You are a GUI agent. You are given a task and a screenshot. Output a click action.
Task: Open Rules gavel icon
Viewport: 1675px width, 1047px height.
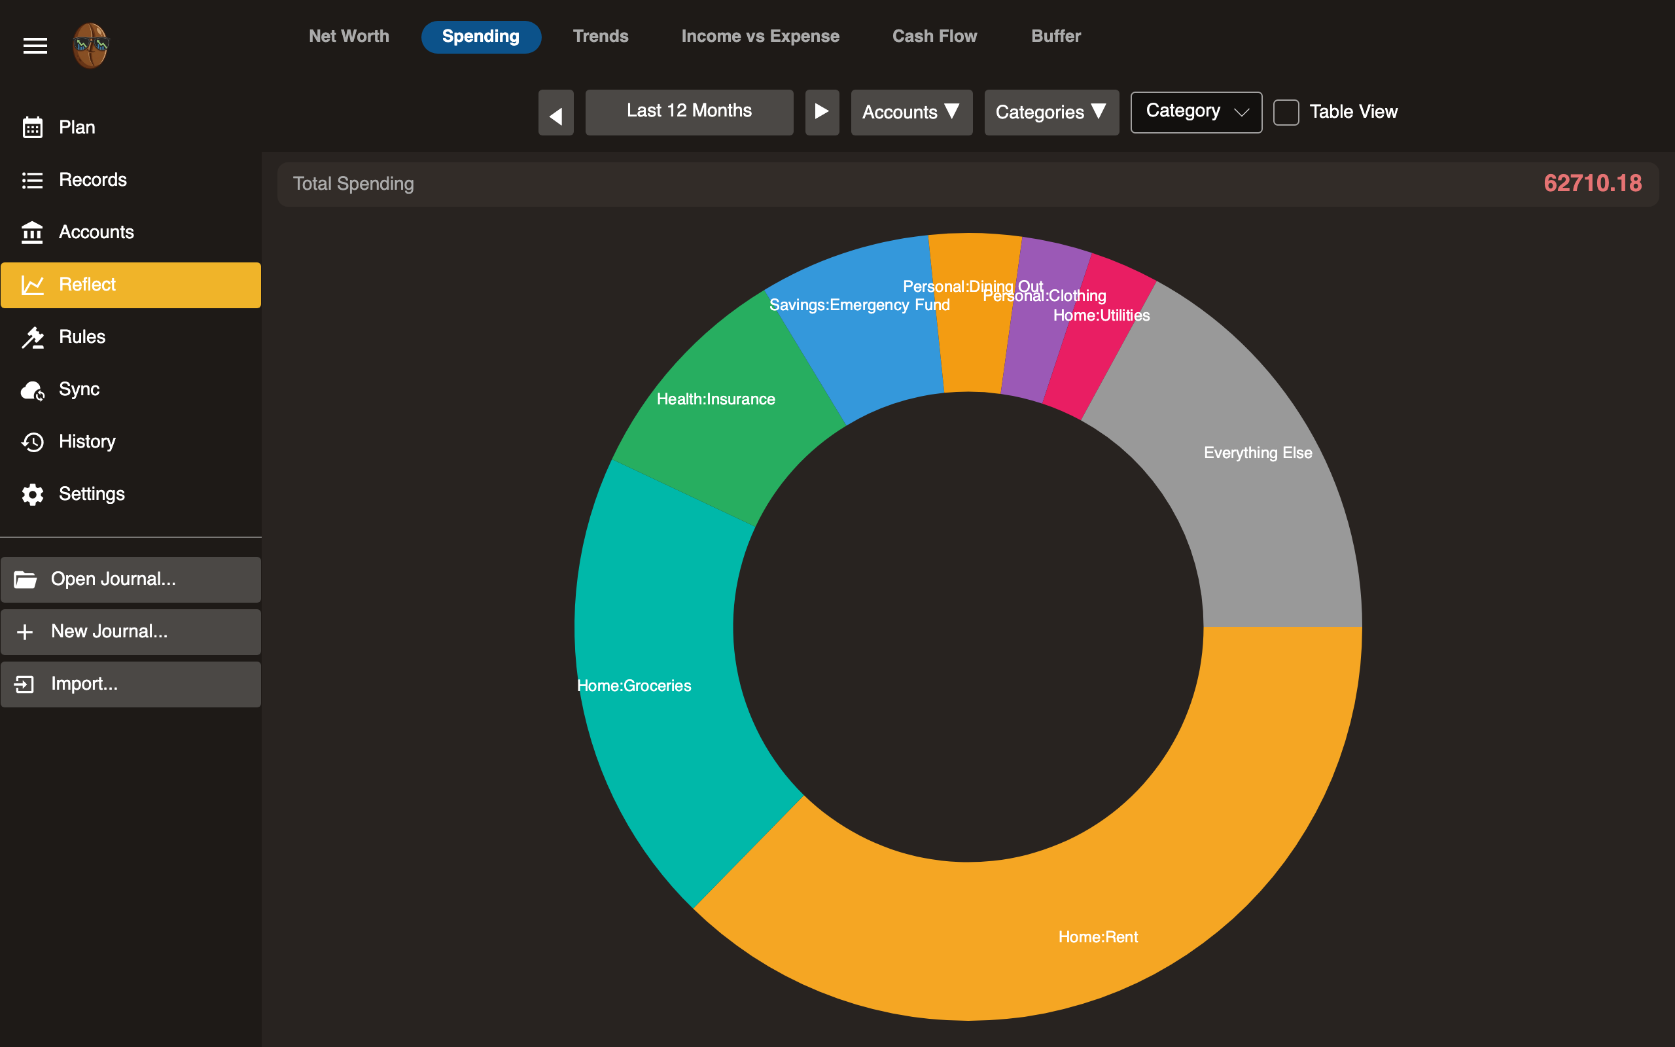click(x=33, y=337)
